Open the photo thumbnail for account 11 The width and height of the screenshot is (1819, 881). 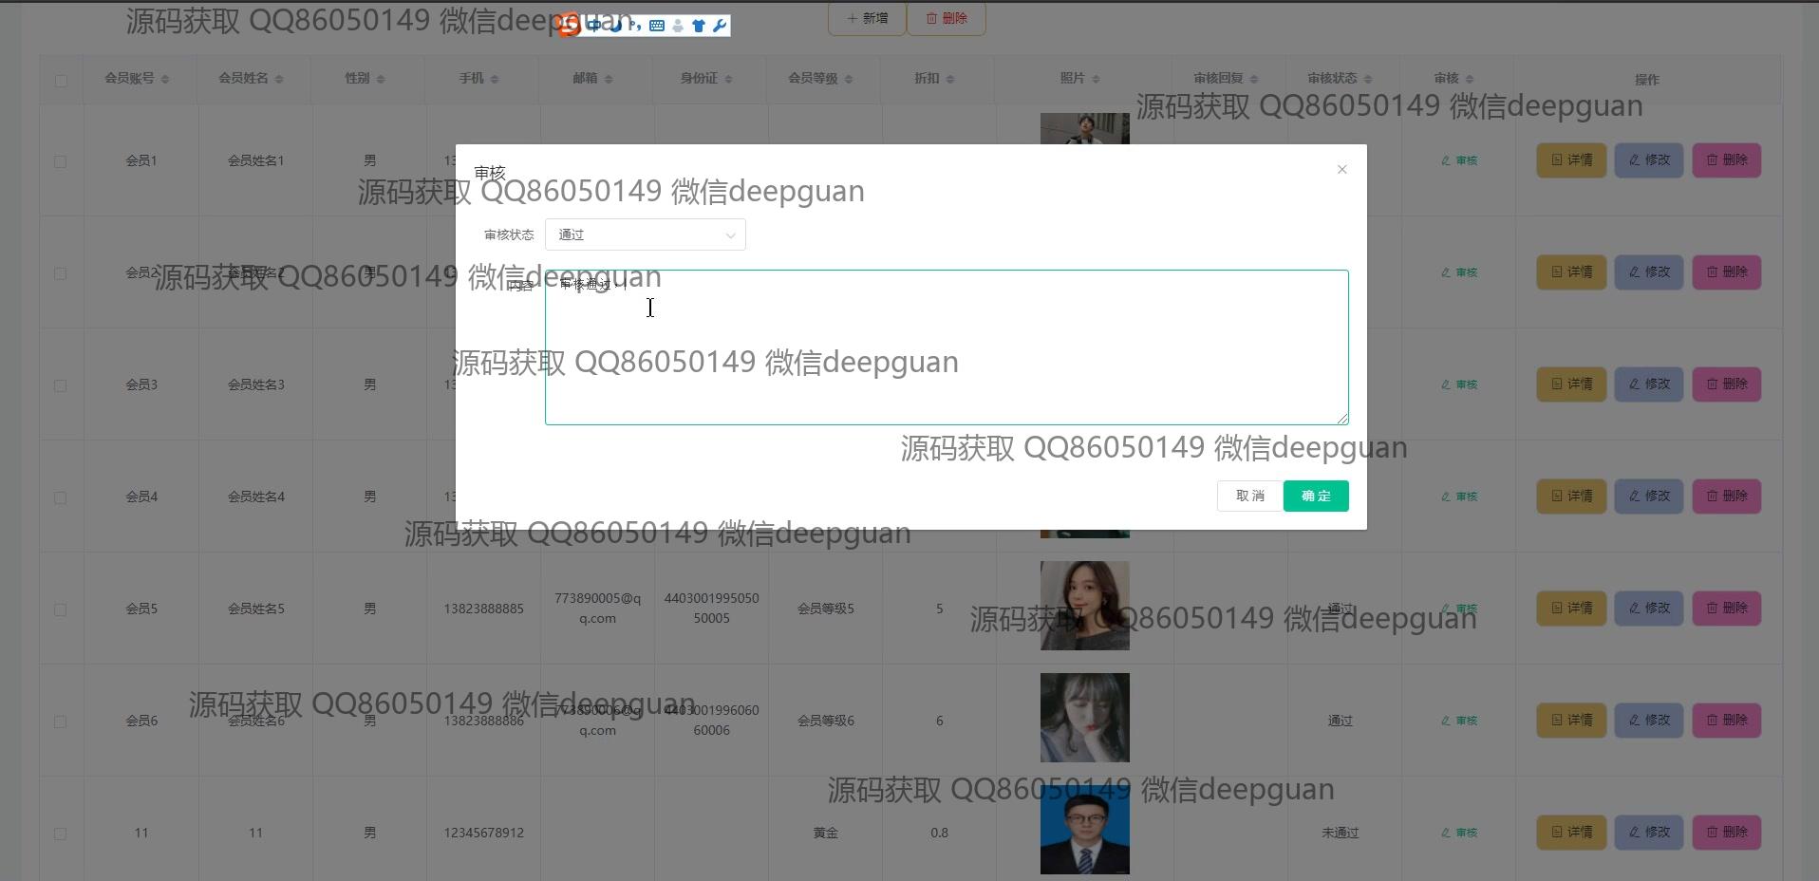pyautogui.click(x=1085, y=830)
